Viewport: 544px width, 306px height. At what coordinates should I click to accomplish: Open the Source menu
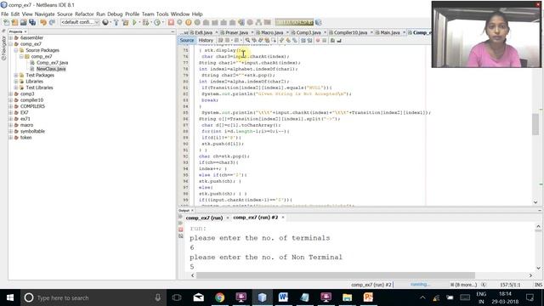[x=65, y=14]
